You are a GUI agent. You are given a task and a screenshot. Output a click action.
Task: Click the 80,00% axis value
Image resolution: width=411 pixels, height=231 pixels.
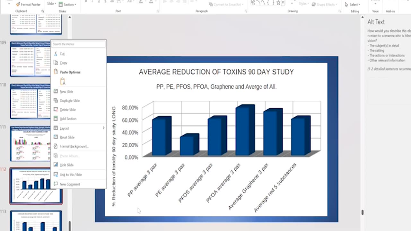click(130, 107)
